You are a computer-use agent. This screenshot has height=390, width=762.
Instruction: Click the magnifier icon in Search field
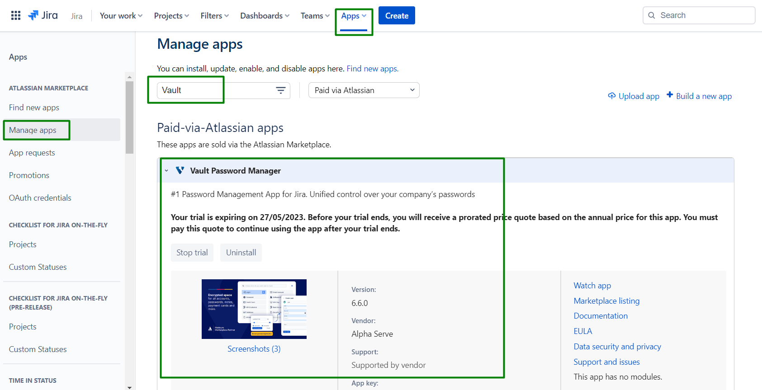(x=652, y=15)
